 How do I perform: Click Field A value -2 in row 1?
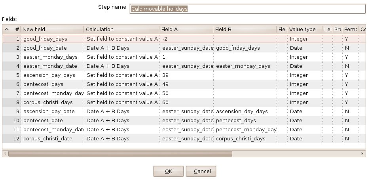pos(187,39)
